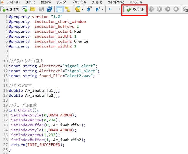
Task: Navigate forward with gray right arrow
Action: (x=118, y=9)
